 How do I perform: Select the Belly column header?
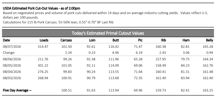click(x=209, y=40)
